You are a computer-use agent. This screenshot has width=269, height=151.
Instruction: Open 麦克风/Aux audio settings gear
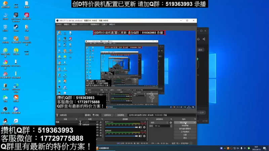point(144,128)
